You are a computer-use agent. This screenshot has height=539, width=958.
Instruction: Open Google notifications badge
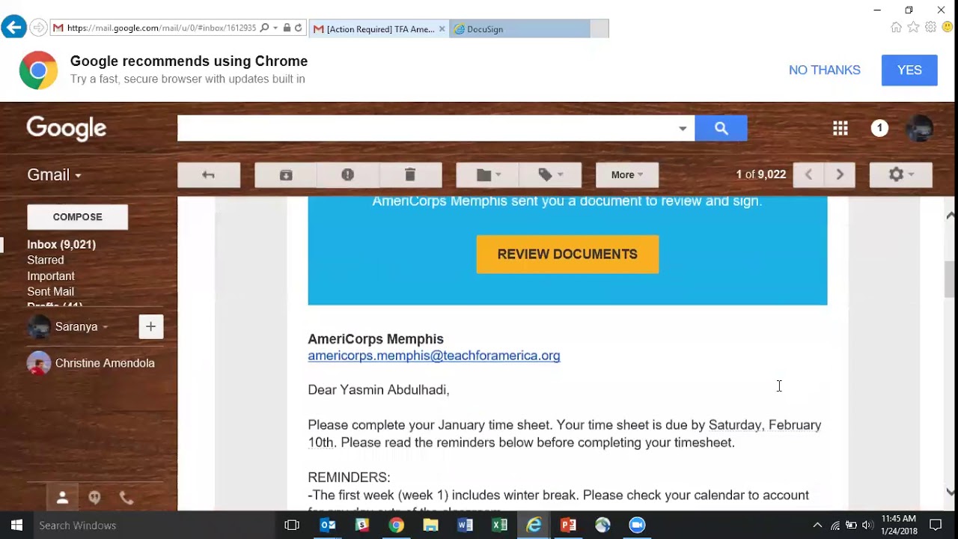pos(879,129)
